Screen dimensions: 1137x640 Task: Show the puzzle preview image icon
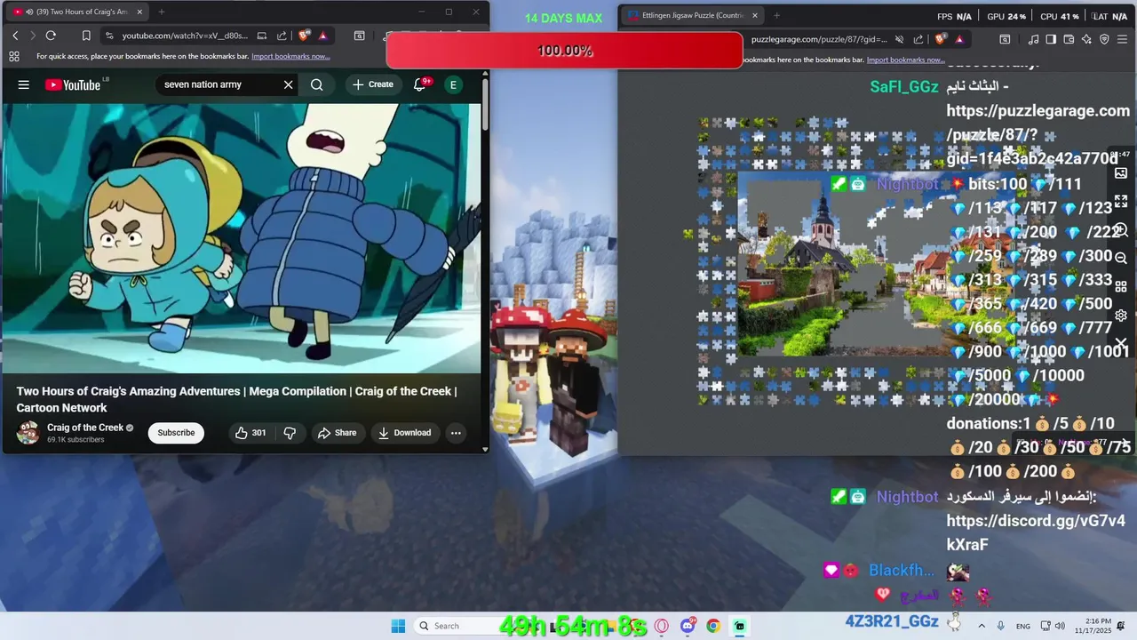[1121, 173]
